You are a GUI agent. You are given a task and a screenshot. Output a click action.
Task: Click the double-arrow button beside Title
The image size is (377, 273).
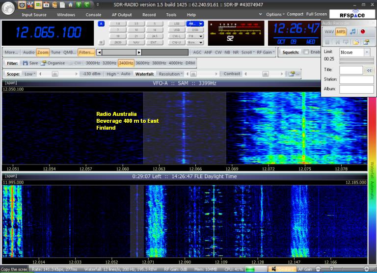click(x=369, y=70)
